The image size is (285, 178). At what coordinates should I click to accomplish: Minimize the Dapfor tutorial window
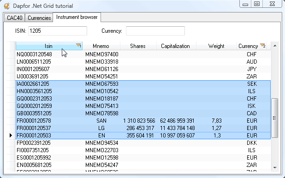tap(245, 4)
